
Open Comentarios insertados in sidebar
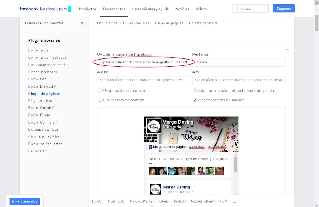pos(47,58)
